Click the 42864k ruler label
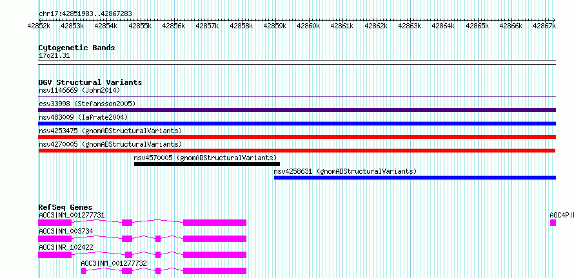The width and height of the screenshot is (574, 278). (443, 26)
